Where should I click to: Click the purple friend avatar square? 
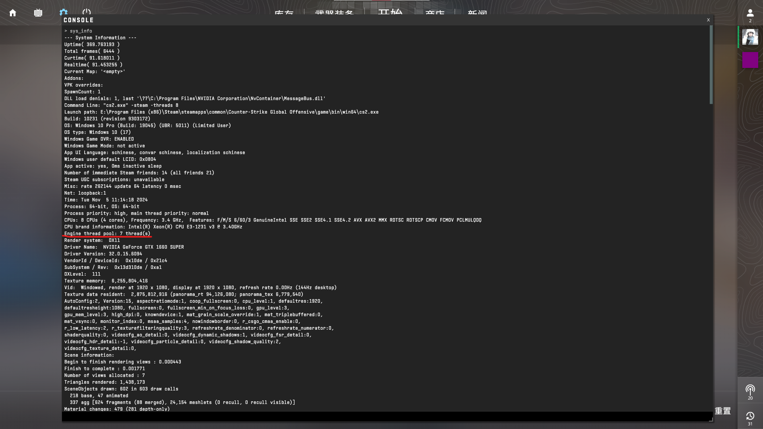click(x=750, y=60)
